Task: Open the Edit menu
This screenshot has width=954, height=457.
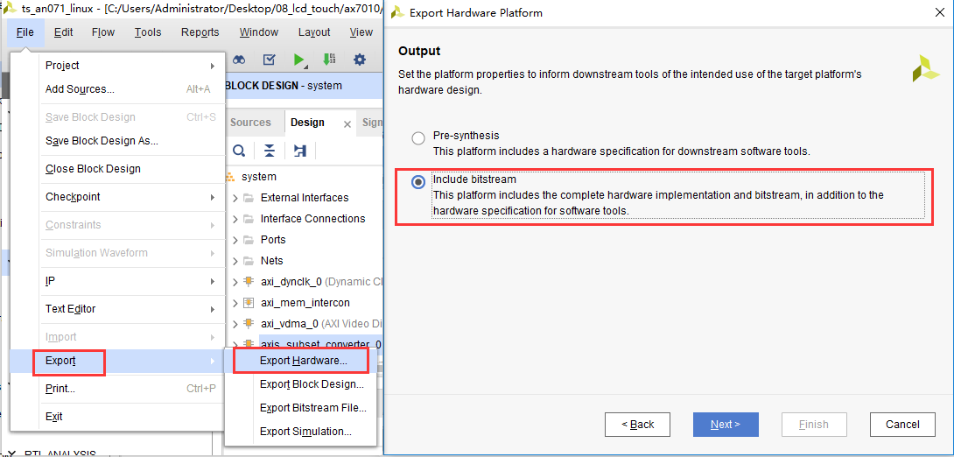Action: 63,32
